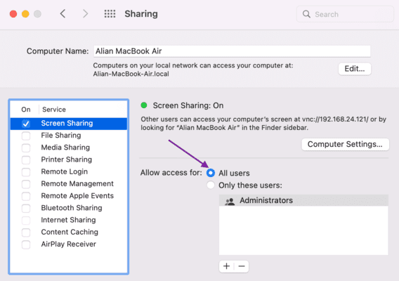Click the Computer Name text field
Viewport: 399px width, 281px height.
click(x=232, y=51)
